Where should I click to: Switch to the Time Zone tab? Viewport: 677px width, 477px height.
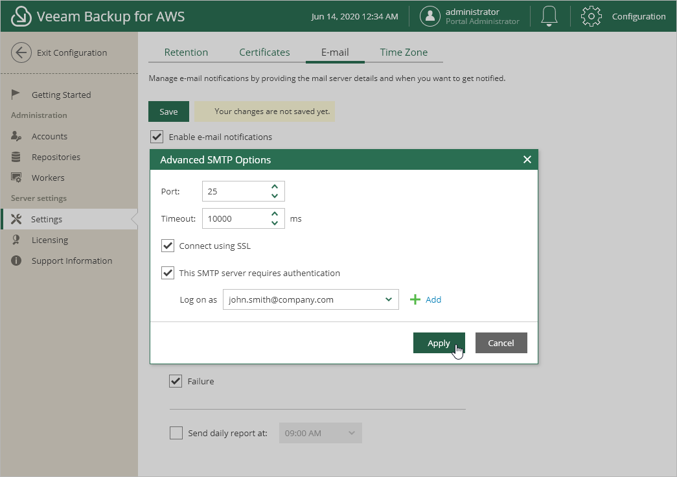coord(404,52)
